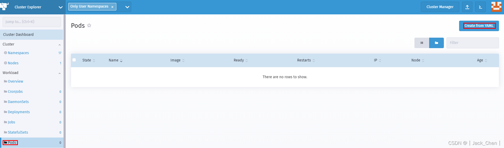Sort table by Restarts column
The height and width of the screenshot is (148, 504).
(306, 60)
